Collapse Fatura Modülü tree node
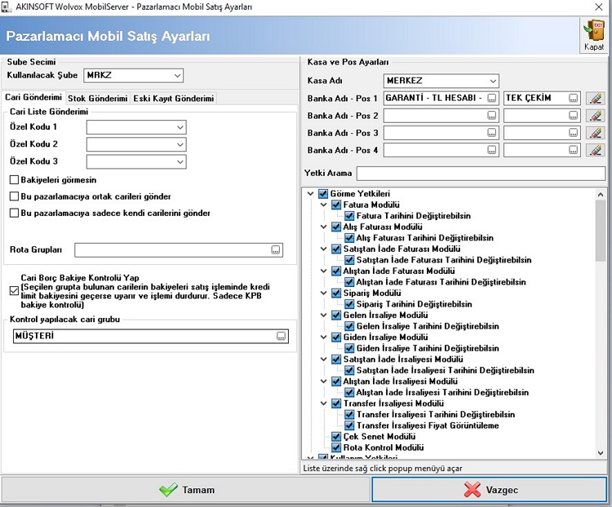 324,205
